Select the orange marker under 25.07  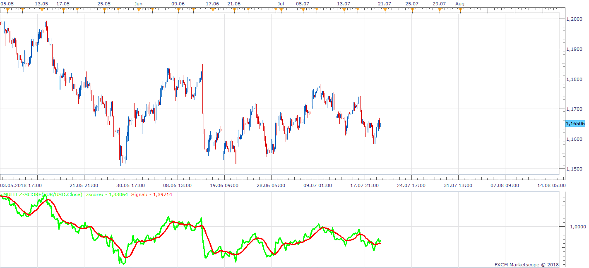412,9
